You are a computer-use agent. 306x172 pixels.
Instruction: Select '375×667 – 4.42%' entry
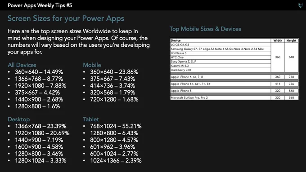(x=37, y=93)
